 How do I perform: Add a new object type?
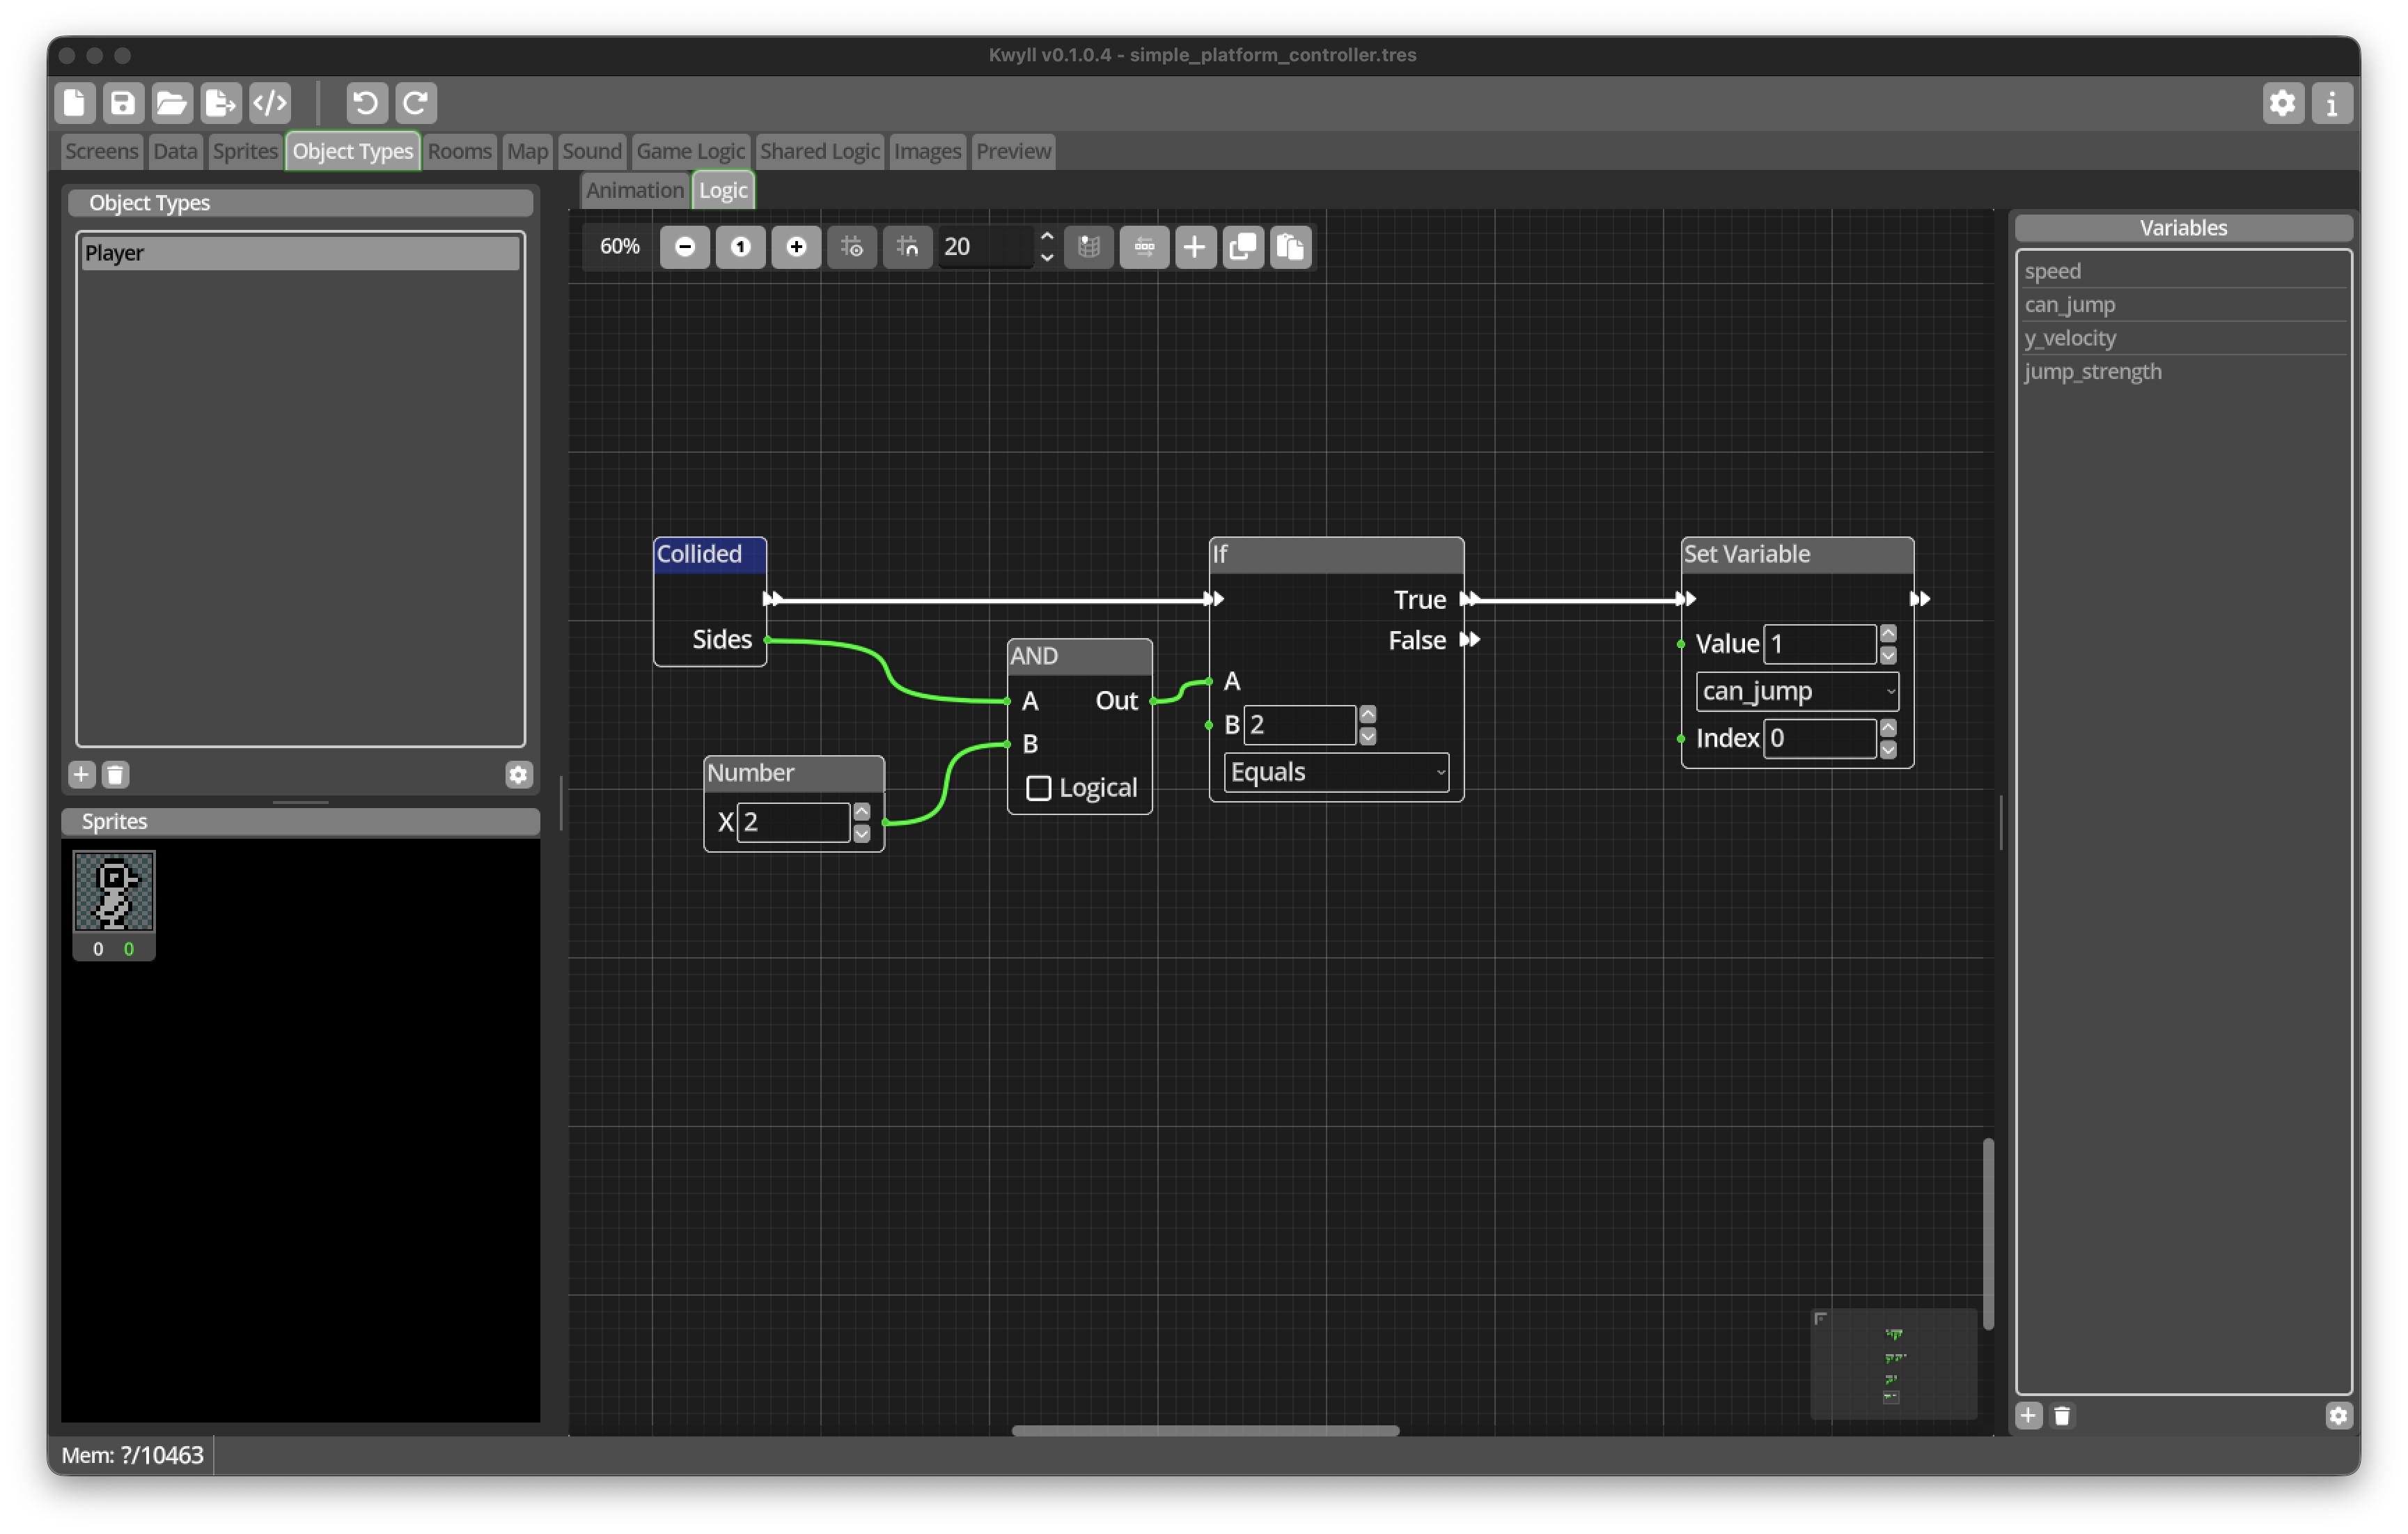click(82, 775)
